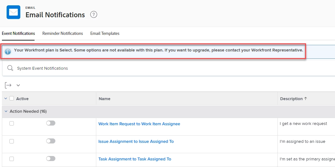Check the Issue Assignment row checkbox
Viewport: 335px width, 167px height.
pyautogui.click(x=12, y=141)
